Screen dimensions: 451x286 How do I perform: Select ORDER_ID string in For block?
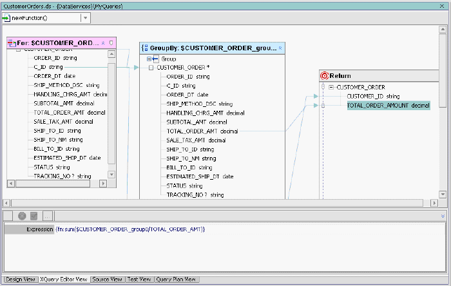click(55, 58)
